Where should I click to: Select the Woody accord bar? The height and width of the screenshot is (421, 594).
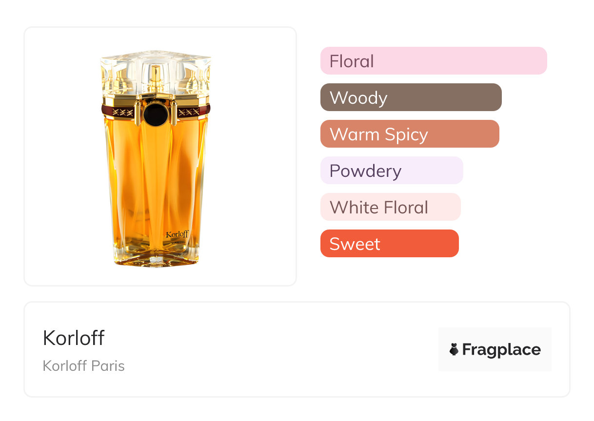point(411,97)
